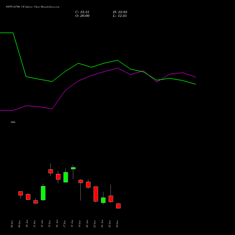
Task: Click the NIFTY CE Option chart title
Action: click(32, 7)
